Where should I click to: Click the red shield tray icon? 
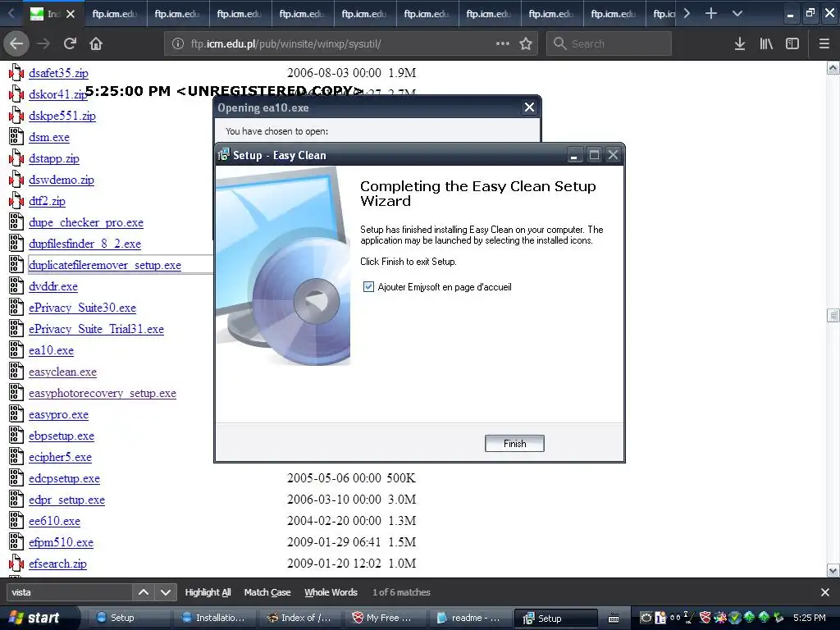coord(705,618)
